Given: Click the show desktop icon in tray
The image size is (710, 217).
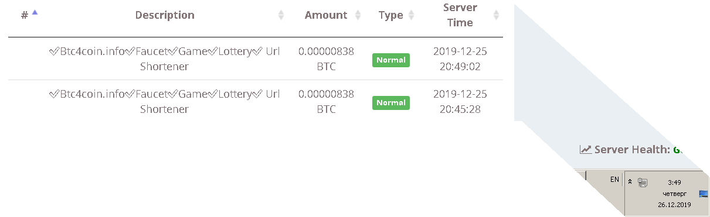Looking at the screenshot, I should [704, 194].
